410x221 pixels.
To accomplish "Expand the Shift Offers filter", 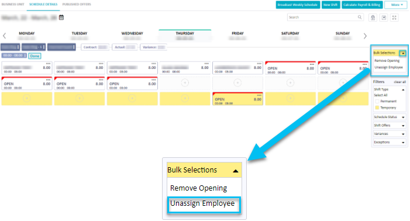I will click(390, 125).
